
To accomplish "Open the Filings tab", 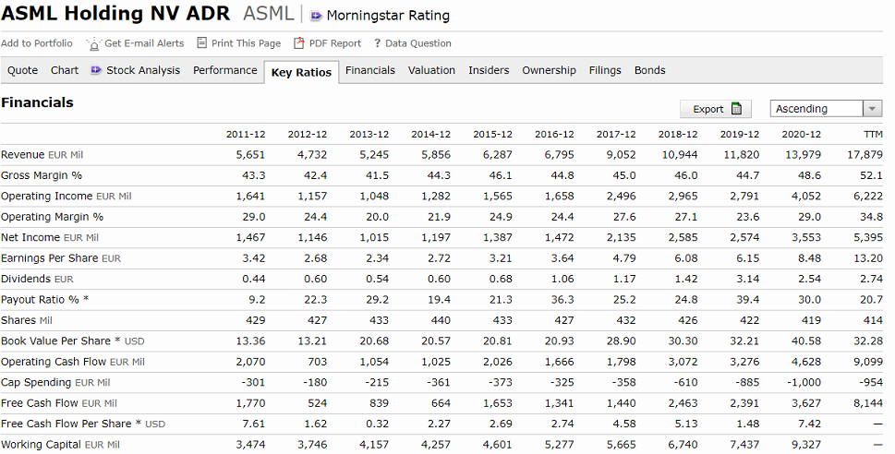I will [605, 71].
